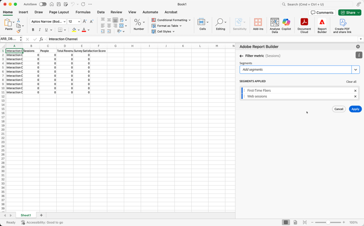
Task: Select column G header
Action: (x=116, y=46)
